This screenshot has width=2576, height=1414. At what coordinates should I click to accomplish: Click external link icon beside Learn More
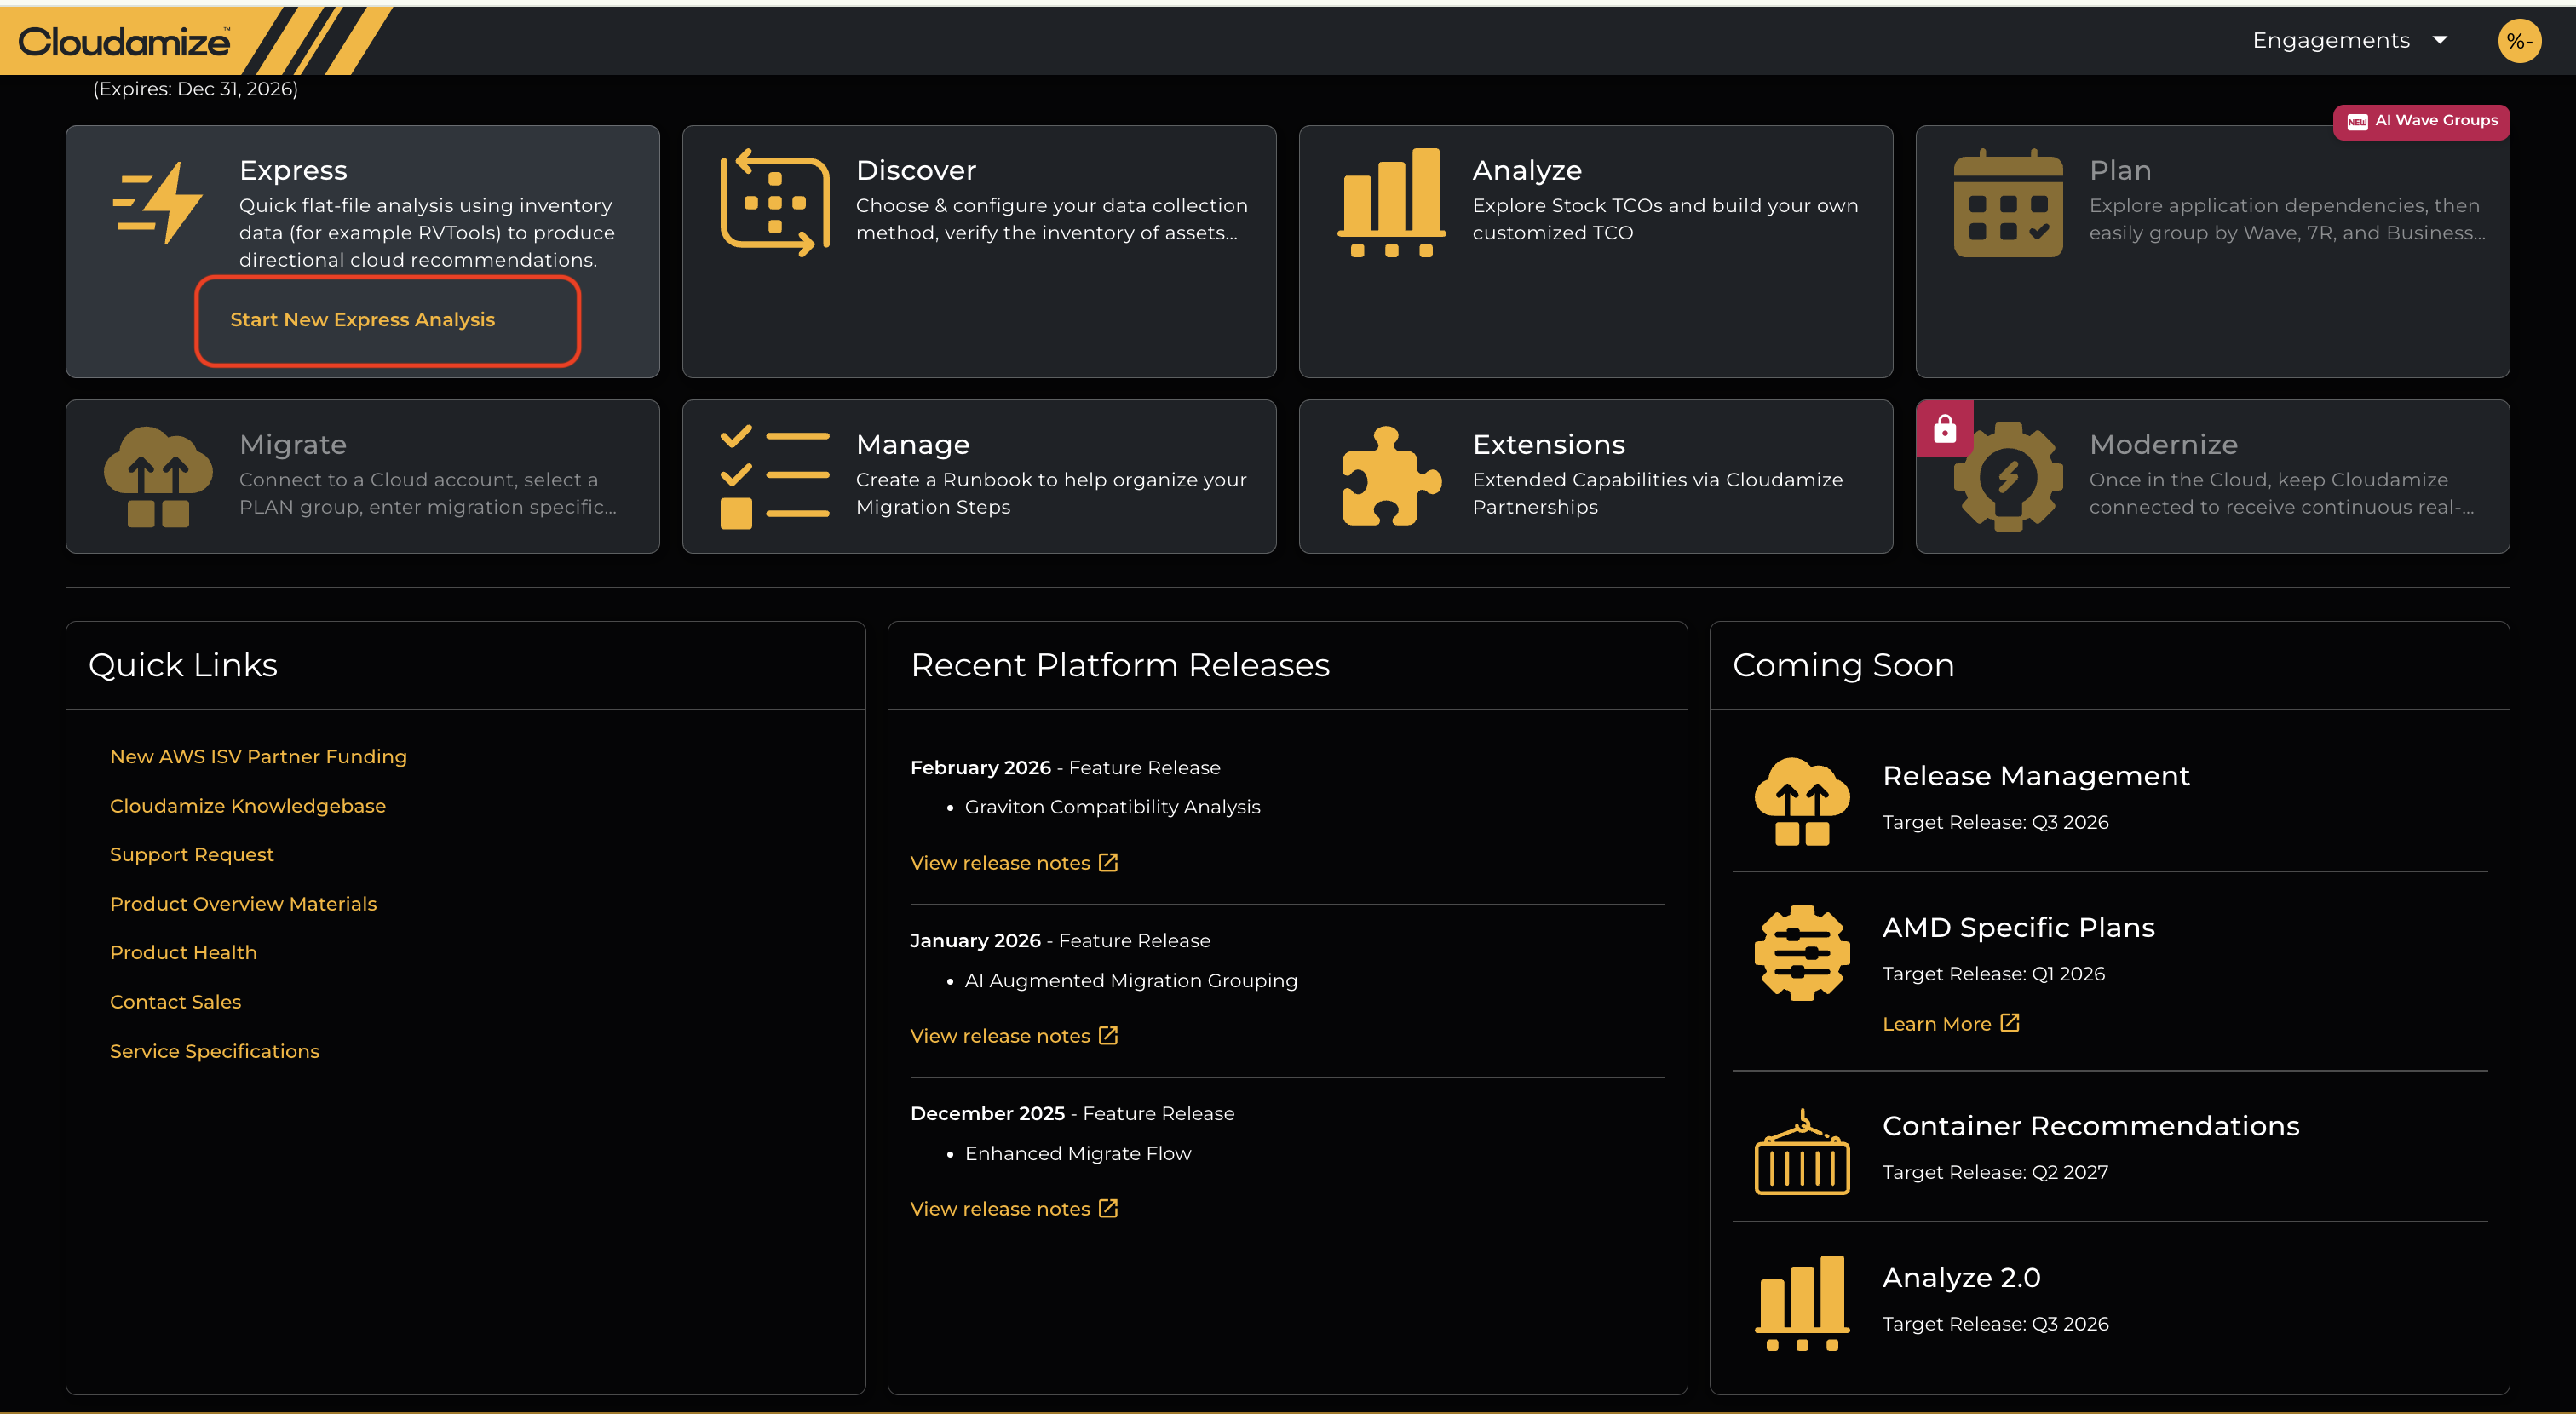click(x=2010, y=1023)
